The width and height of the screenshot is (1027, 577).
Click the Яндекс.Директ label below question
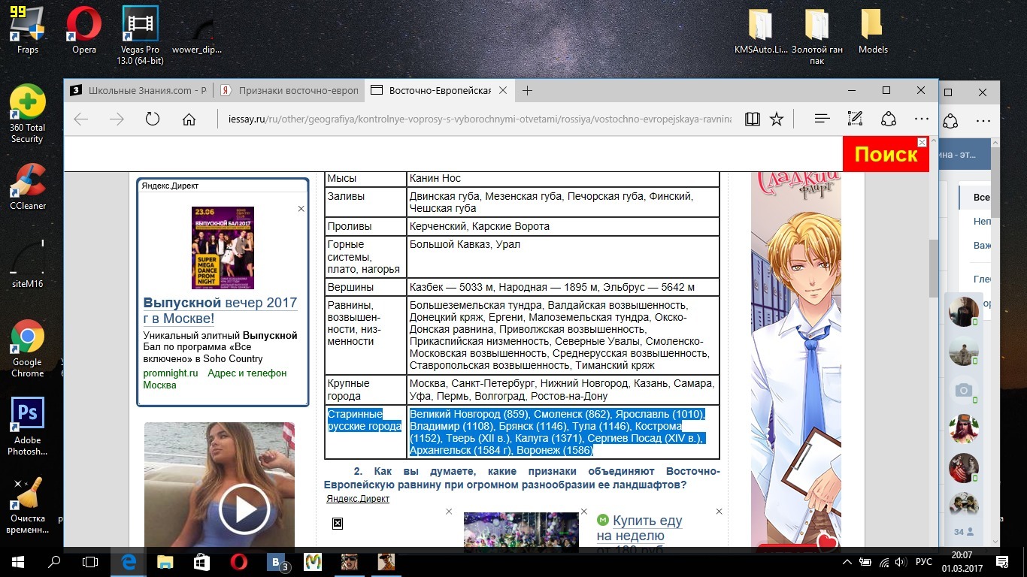358,498
